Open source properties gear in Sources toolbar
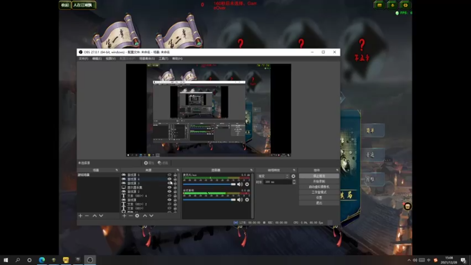 pos(137,216)
